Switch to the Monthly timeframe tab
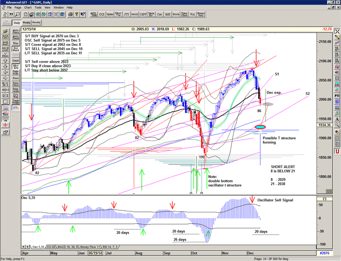 coord(37,23)
